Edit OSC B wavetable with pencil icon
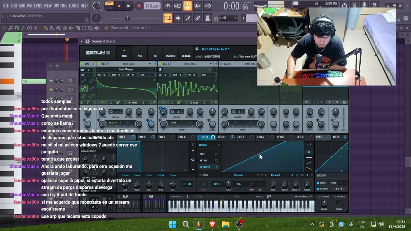411x231 pixels. point(216,80)
